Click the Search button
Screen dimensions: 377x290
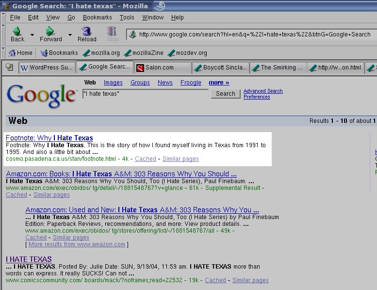coord(226,94)
